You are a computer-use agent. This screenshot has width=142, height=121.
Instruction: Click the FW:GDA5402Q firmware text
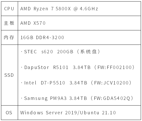tap(112, 98)
